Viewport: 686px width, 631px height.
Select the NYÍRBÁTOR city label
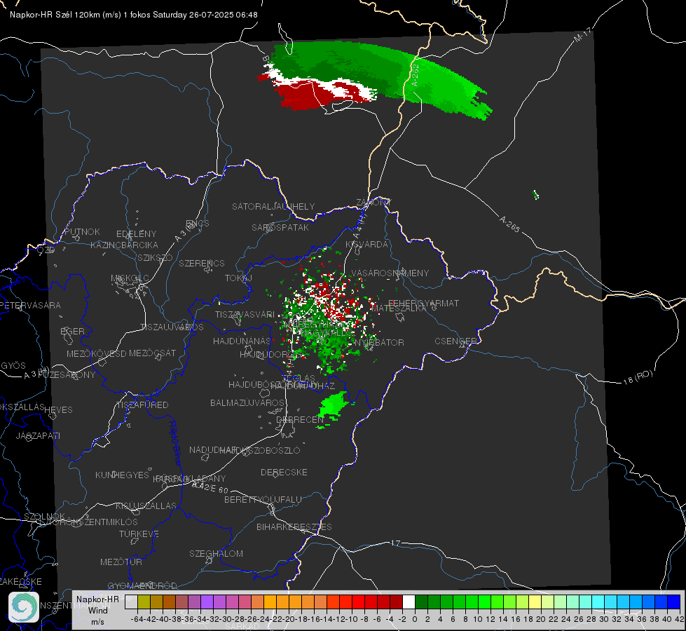tap(379, 342)
